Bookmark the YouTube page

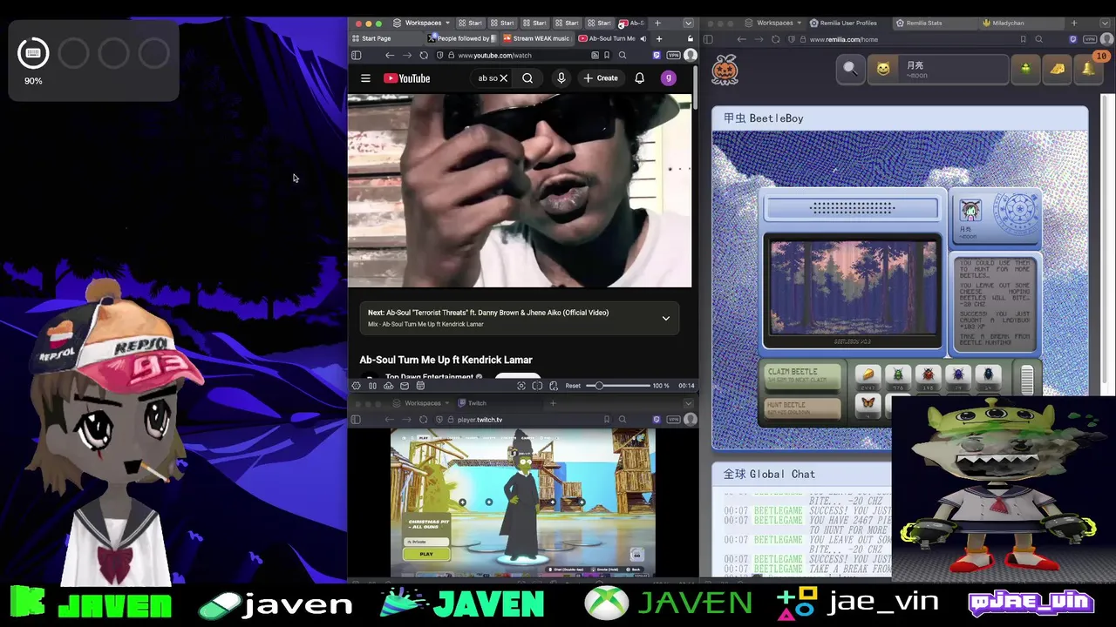pyautogui.click(x=607, y=55)
